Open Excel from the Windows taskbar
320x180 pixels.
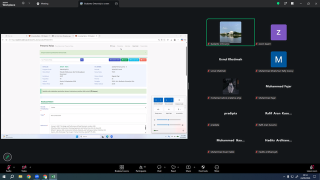[53, 176]
